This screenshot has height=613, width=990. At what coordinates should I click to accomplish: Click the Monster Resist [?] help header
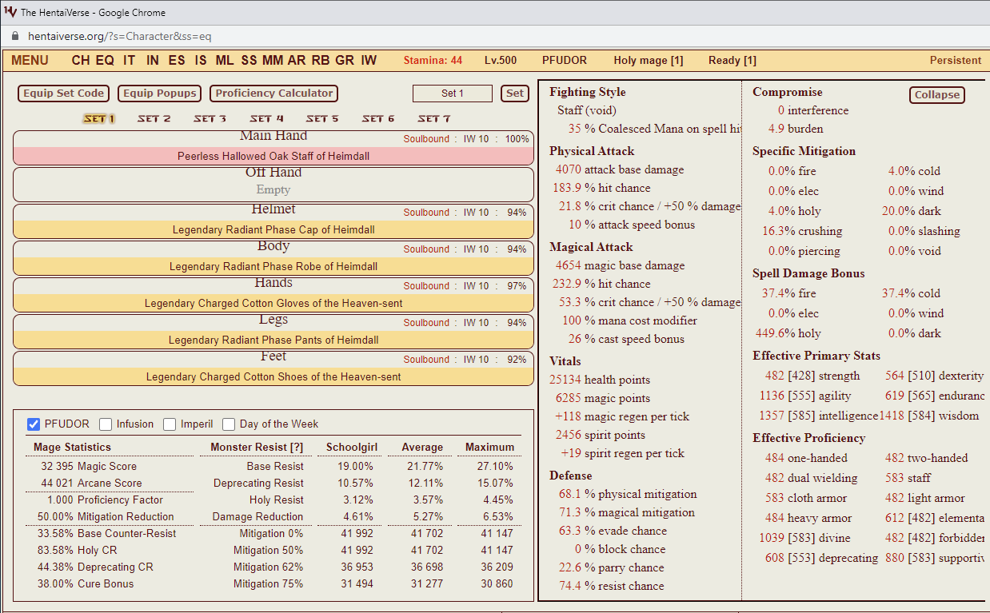click(257, 448)
